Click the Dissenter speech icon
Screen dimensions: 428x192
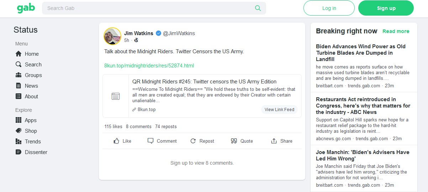point(19,152)
